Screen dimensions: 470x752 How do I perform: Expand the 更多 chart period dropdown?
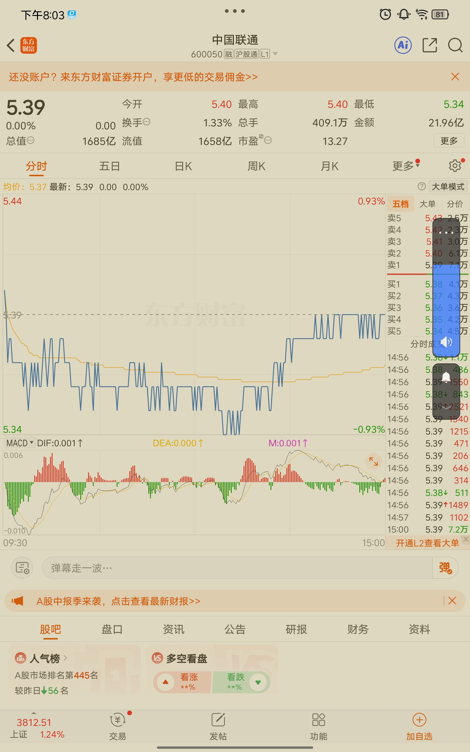406,166
